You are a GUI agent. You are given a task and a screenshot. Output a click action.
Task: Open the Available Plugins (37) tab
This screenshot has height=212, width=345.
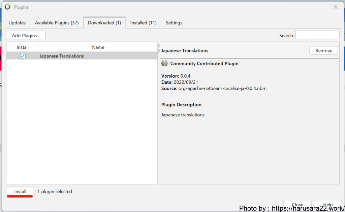point(57,23)
